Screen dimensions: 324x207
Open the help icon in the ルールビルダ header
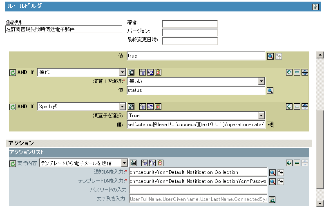coord(315,7)
